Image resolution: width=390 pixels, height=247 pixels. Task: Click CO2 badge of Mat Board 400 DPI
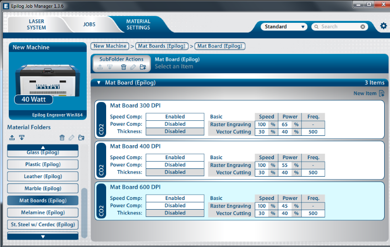click(101, 160)
